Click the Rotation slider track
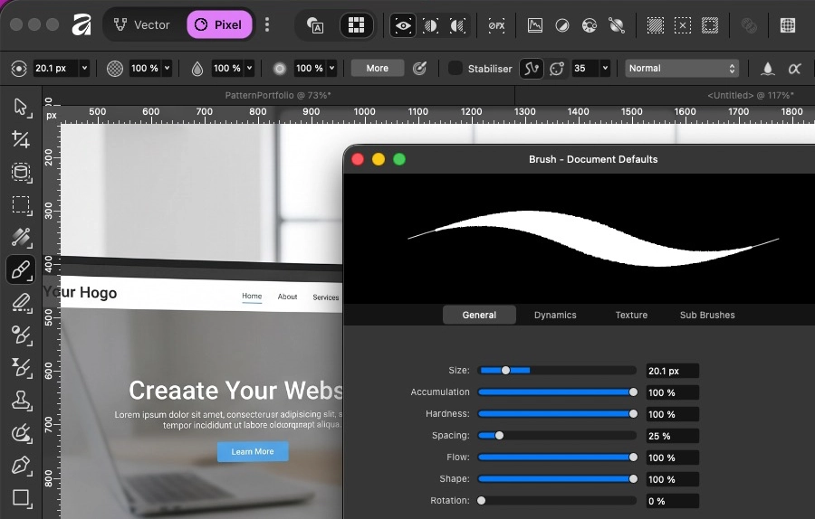 (557, 501)
